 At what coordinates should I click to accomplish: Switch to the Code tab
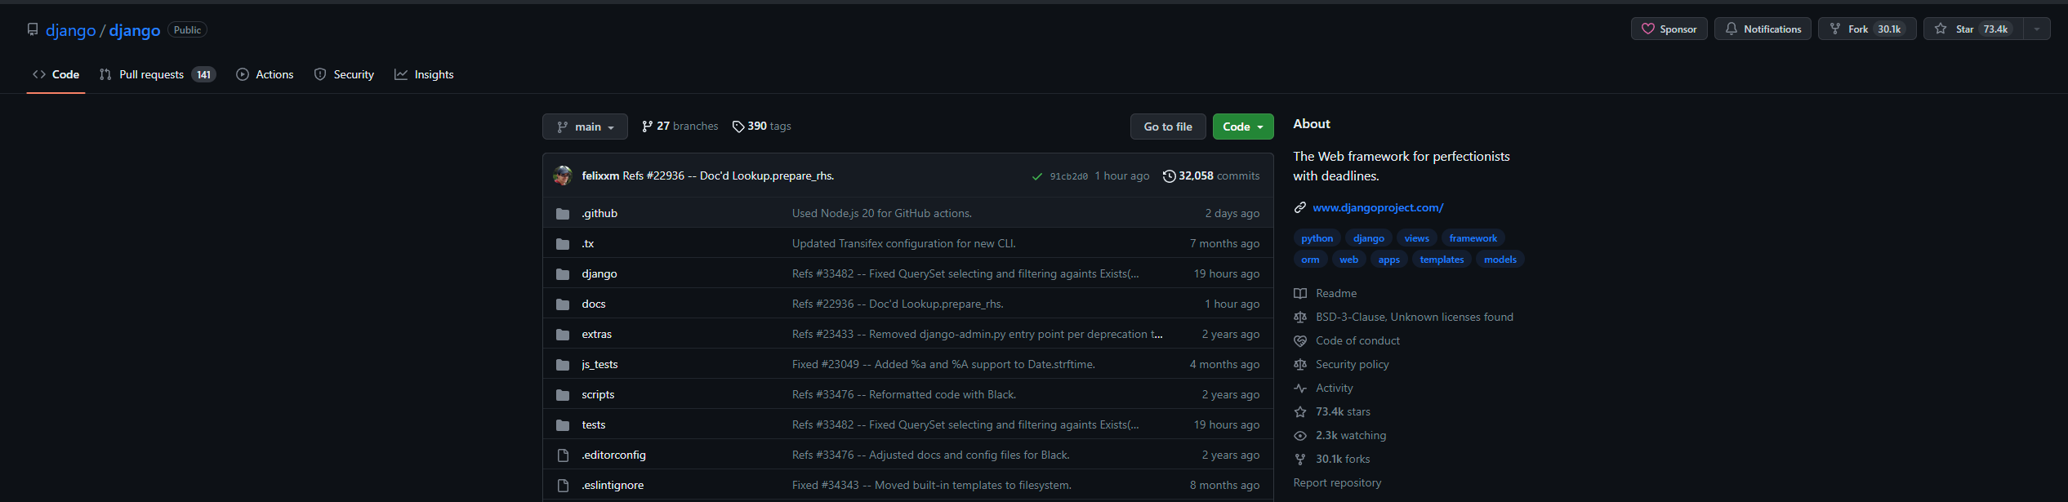pos(56,74)
